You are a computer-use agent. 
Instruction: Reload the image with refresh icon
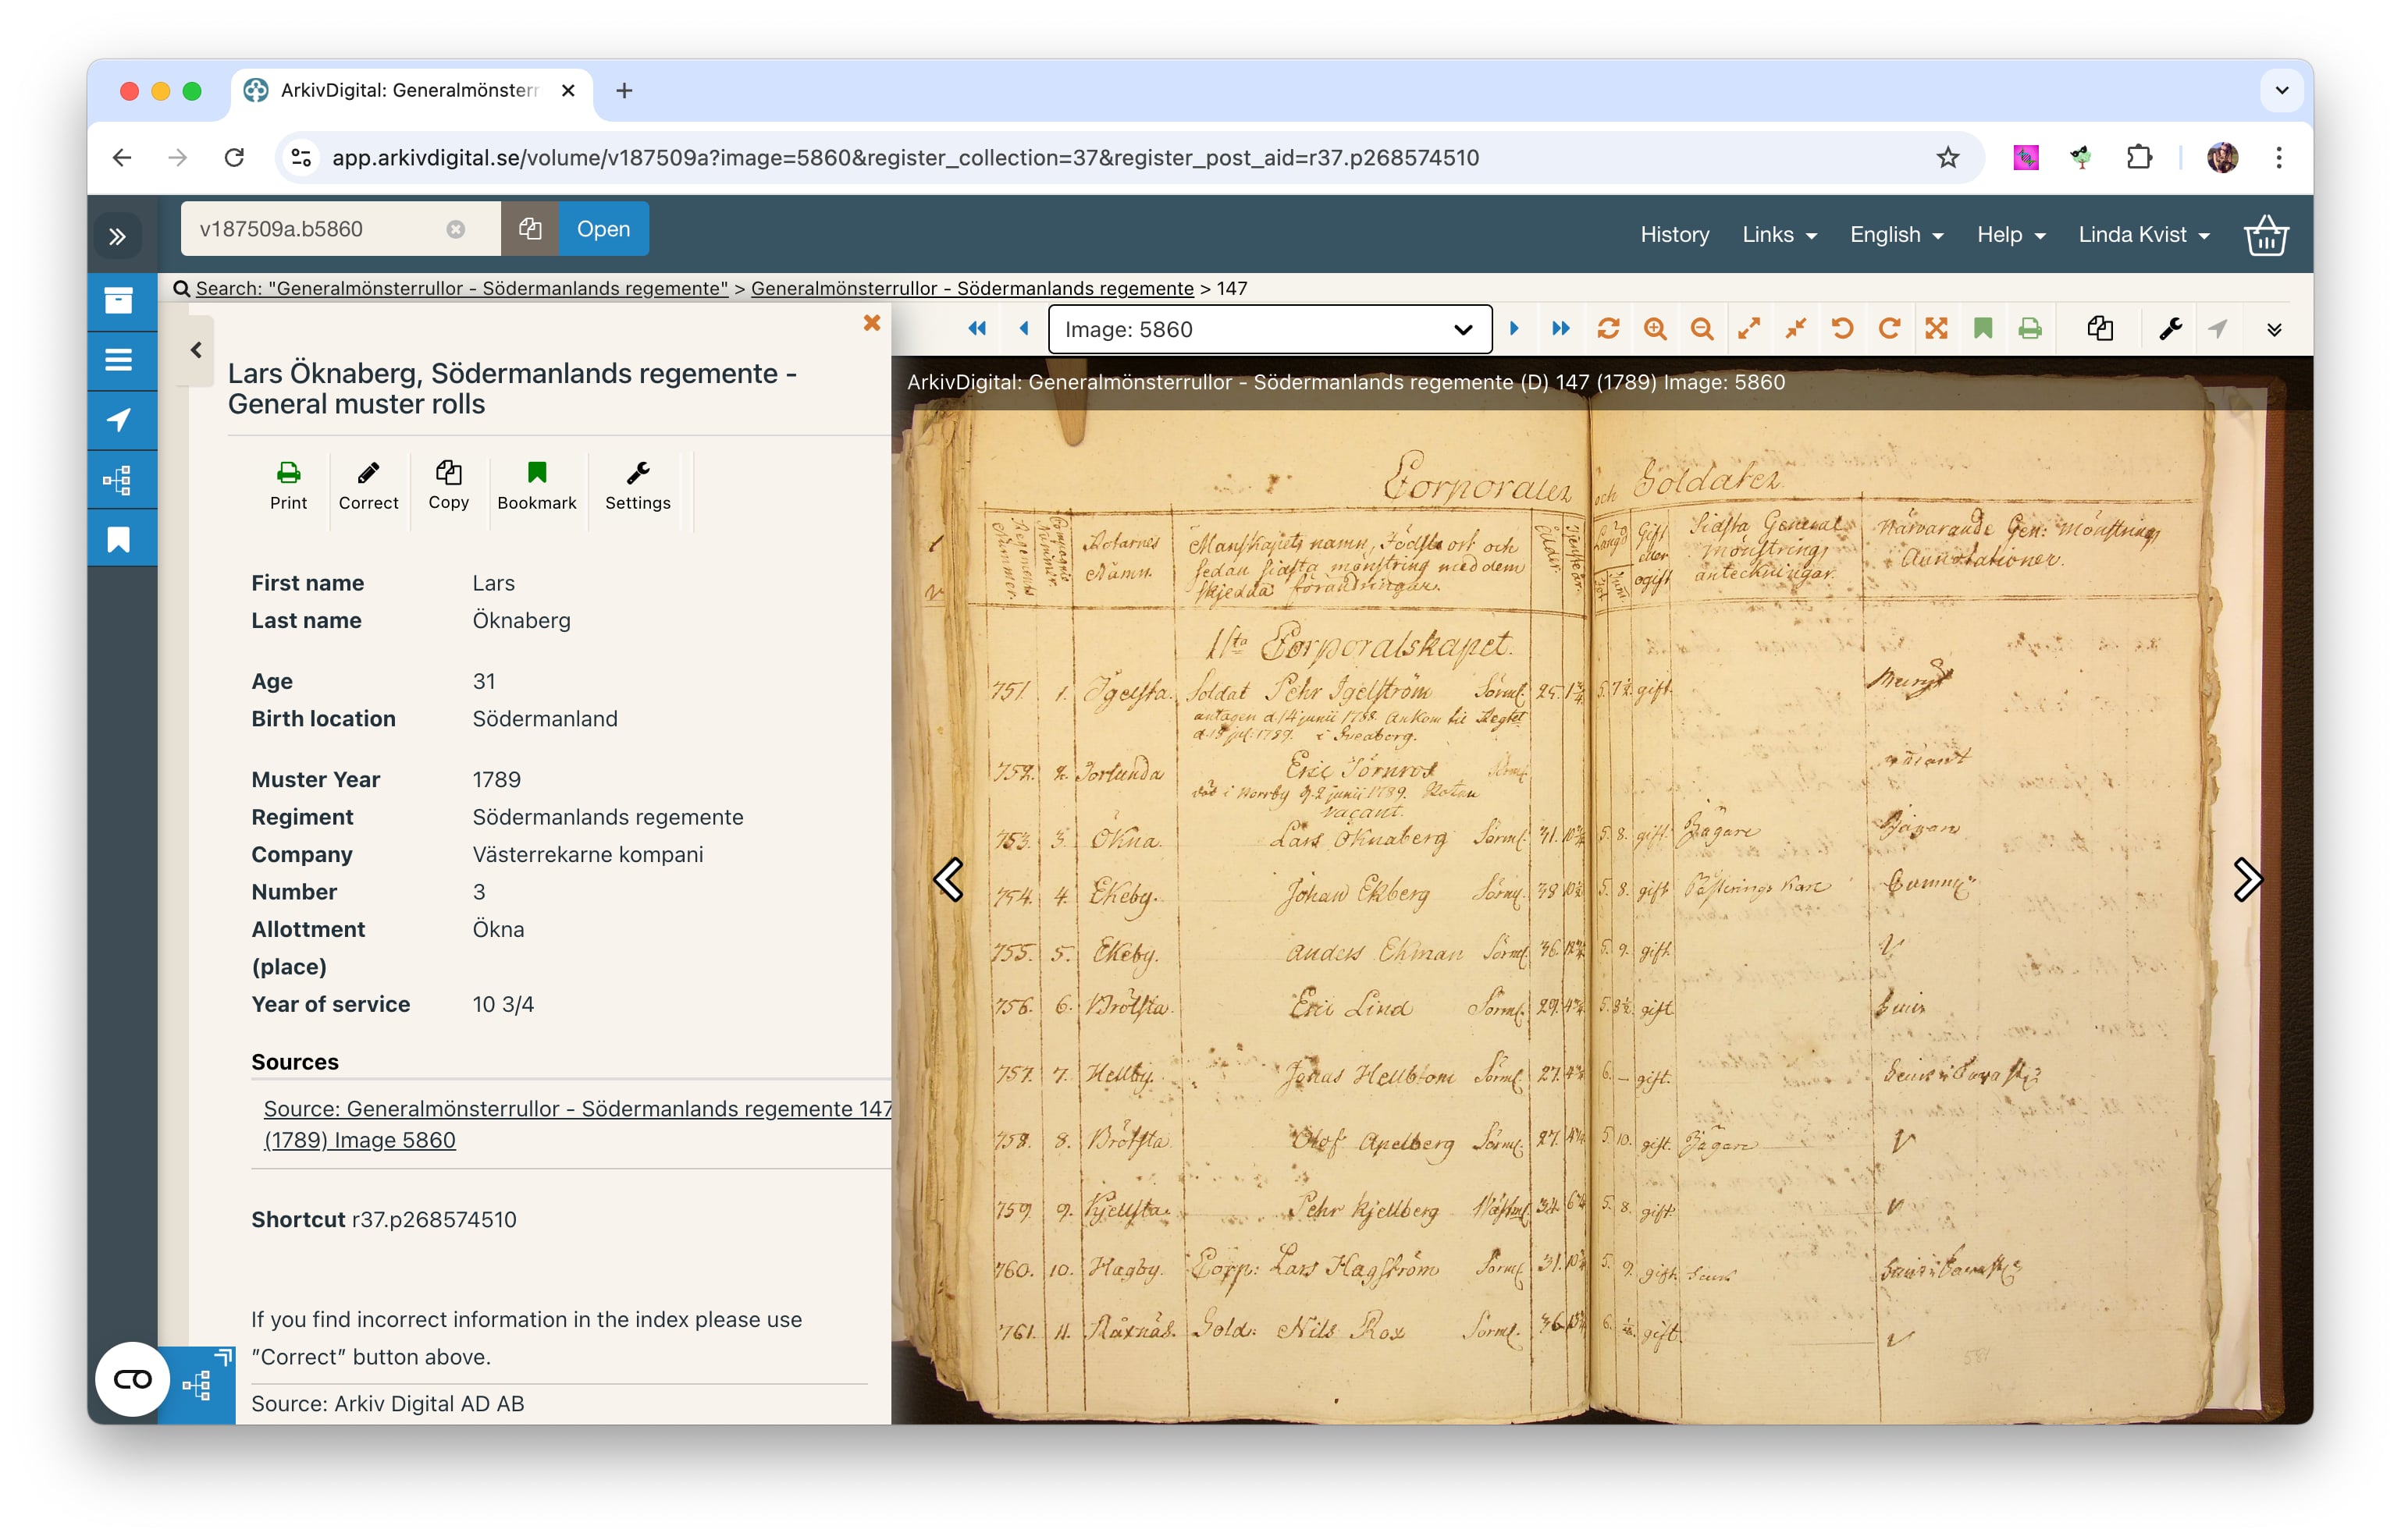pos(1608,329)
